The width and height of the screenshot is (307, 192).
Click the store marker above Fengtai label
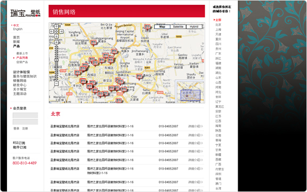point(83,81)
